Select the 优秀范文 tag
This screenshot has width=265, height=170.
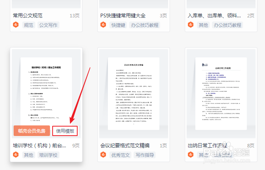(x=120, y=155)
